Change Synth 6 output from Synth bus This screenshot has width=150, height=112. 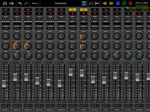[x=61, y=28]
